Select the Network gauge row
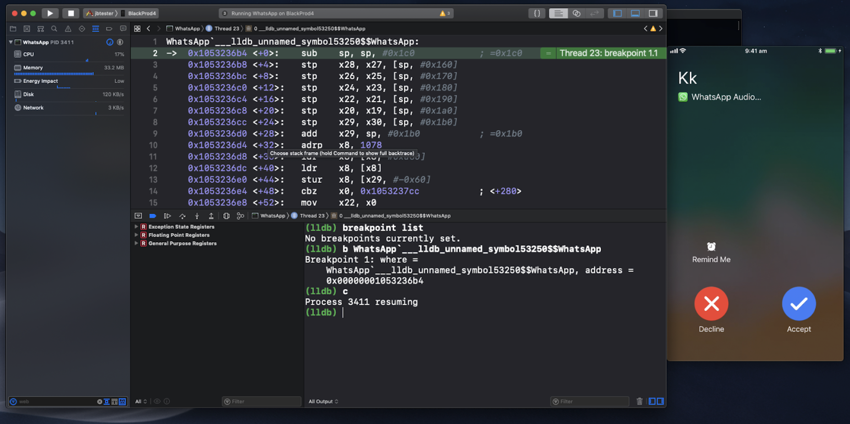 coord(69,108)
